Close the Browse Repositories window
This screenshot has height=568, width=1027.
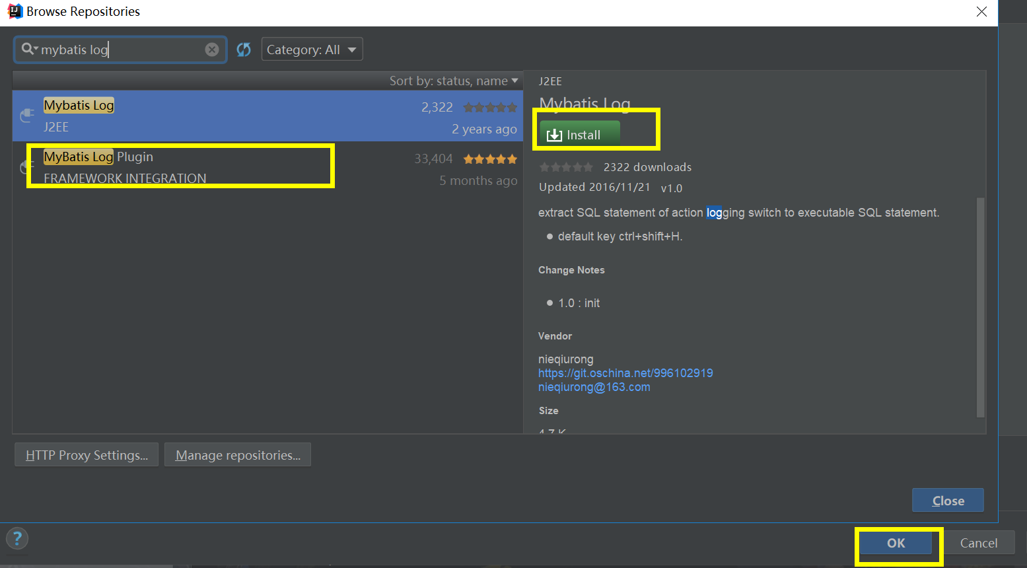pos(982,12)
